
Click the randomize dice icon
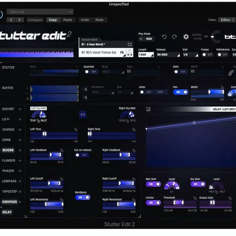[186, 37]
